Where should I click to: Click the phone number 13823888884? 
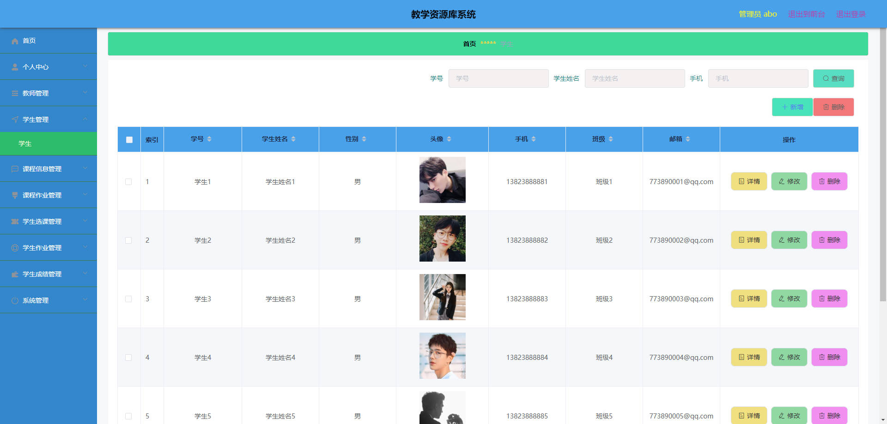coord(527,358)
